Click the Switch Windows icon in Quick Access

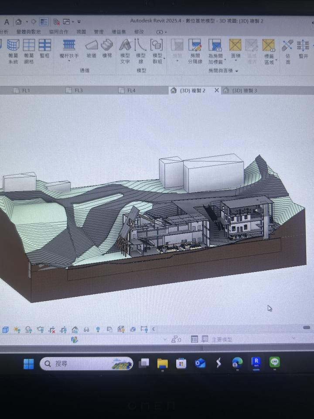click(66, 22)
